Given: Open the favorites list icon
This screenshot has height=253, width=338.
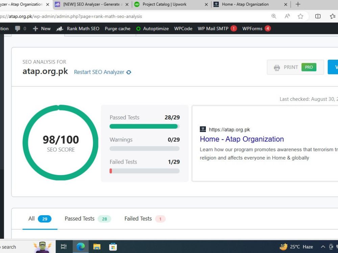Looking at the screenshot, I should coord(333,16).
